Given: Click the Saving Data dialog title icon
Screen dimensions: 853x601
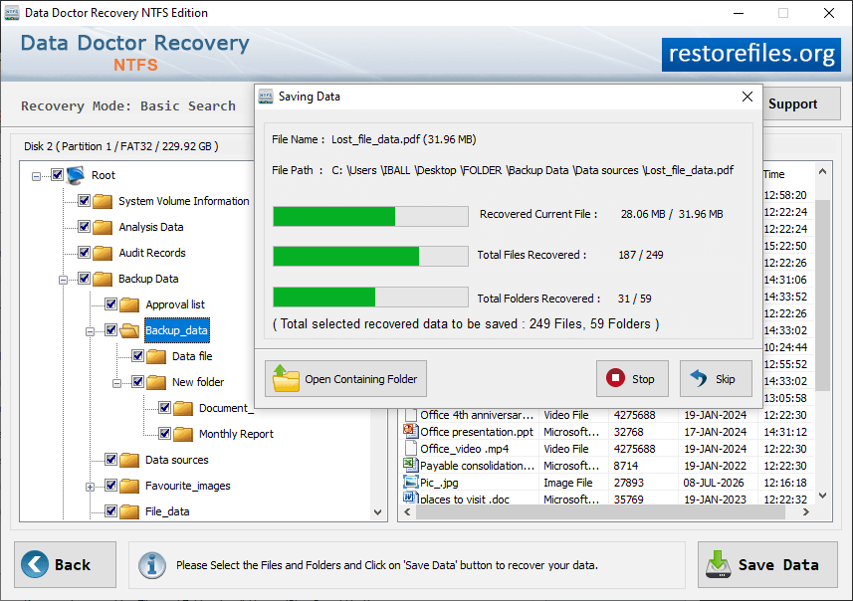Looking at the screenshot, I should [x=266, y=97].
